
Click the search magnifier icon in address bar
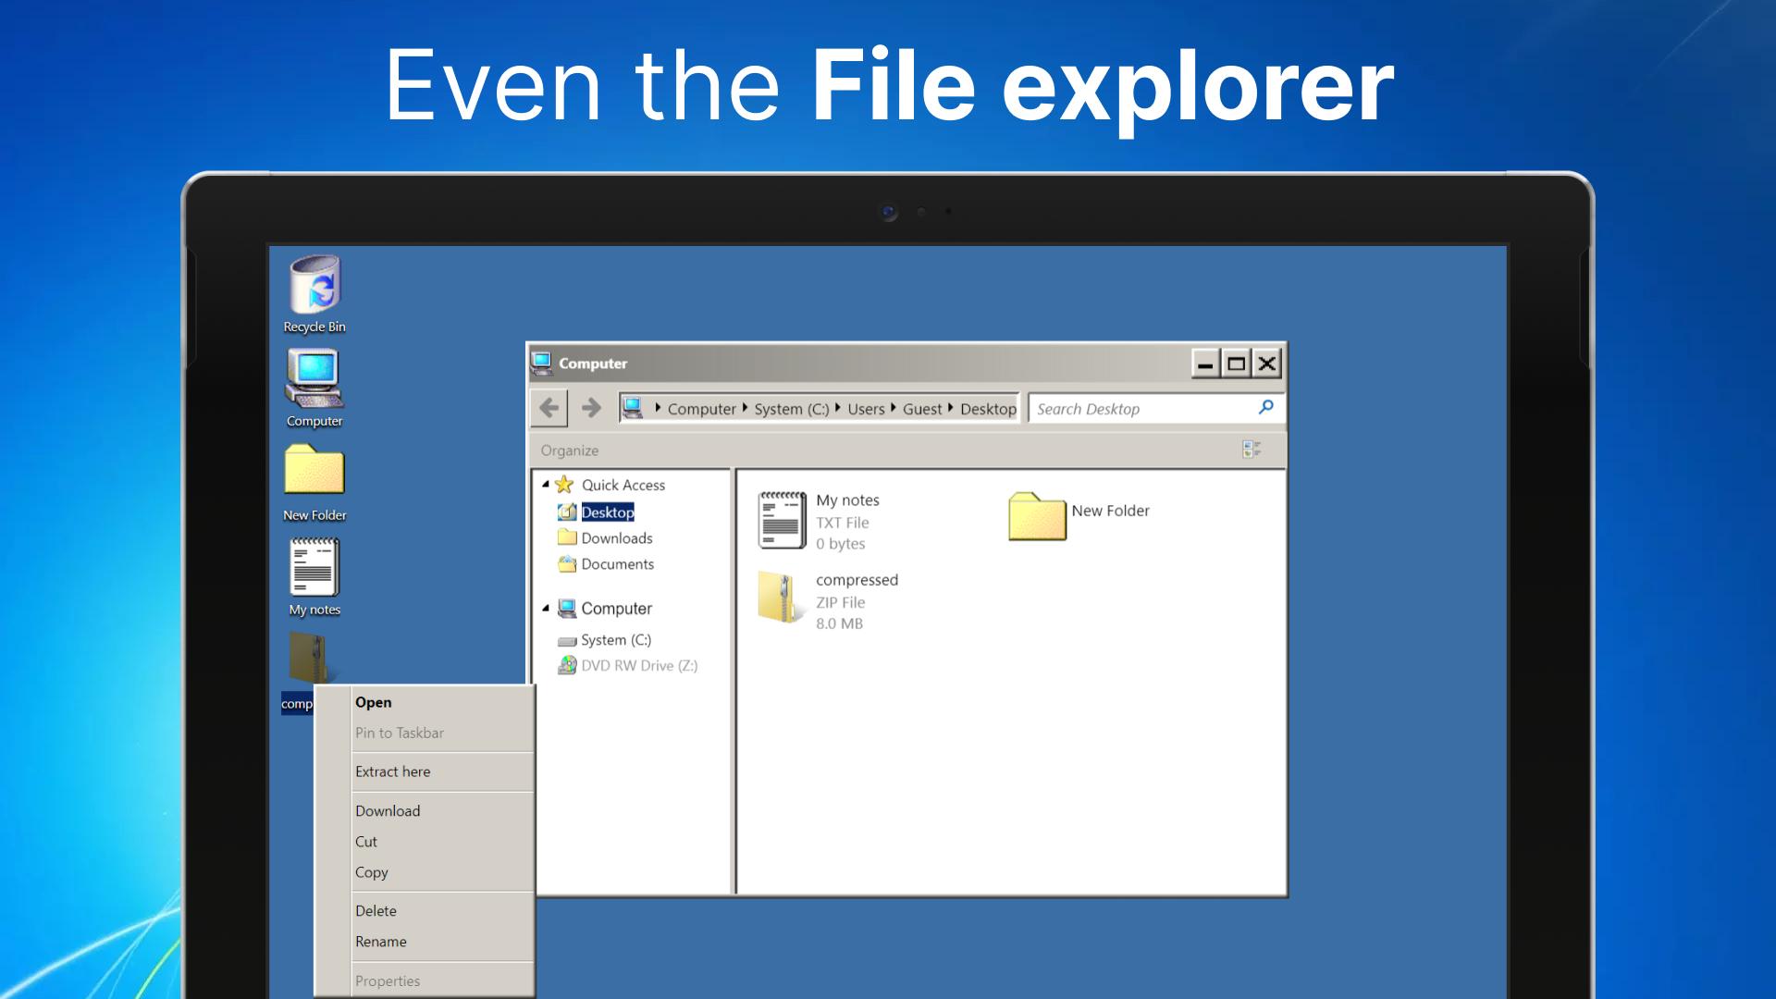[1268, 409]
